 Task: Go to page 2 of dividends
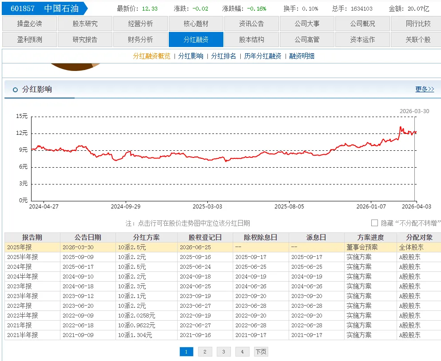pyautogui.click(x=205, y=351)
